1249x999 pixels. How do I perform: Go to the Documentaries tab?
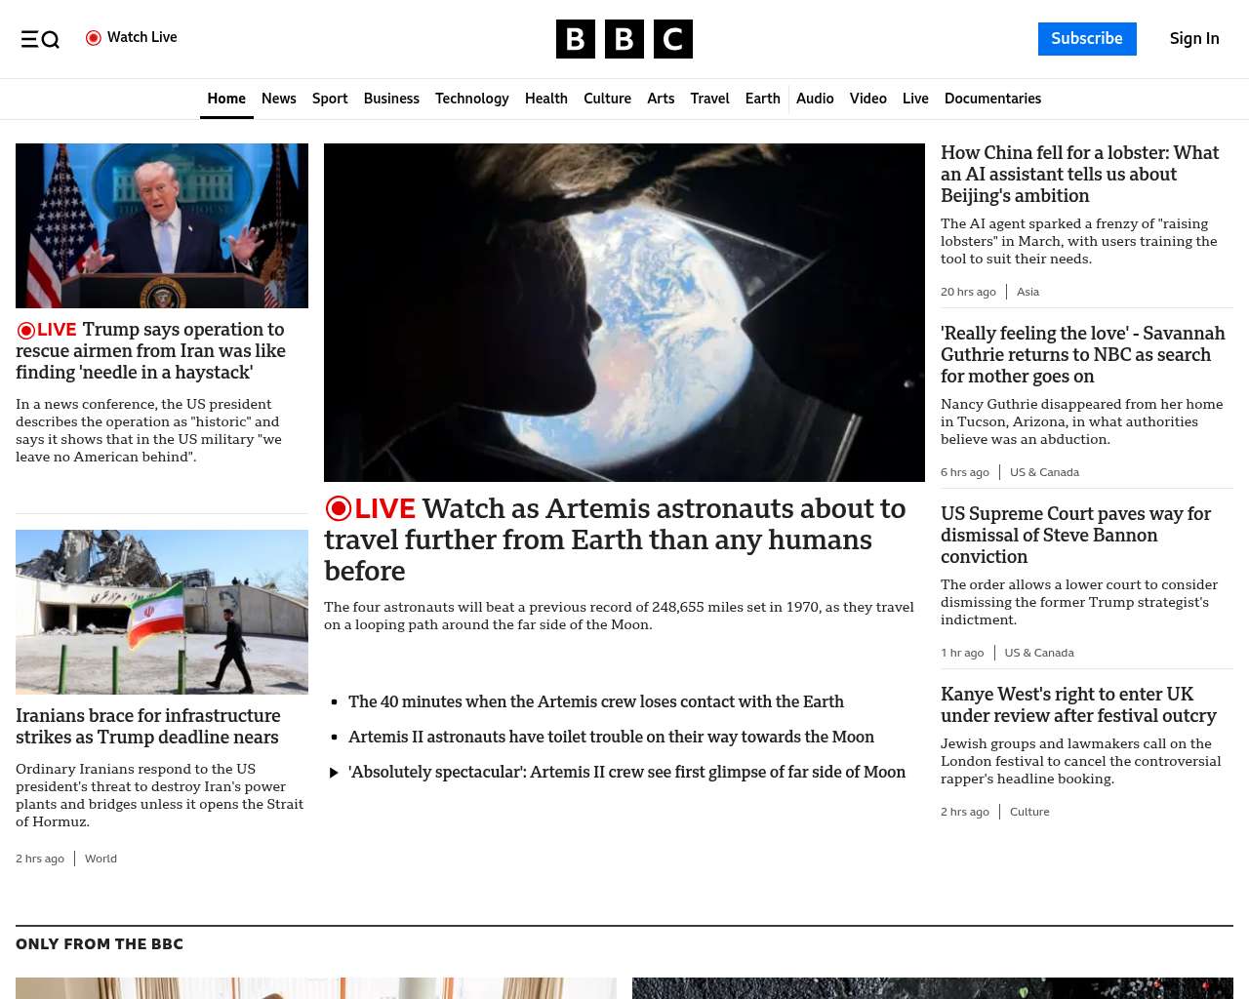[x=992, y=99]
